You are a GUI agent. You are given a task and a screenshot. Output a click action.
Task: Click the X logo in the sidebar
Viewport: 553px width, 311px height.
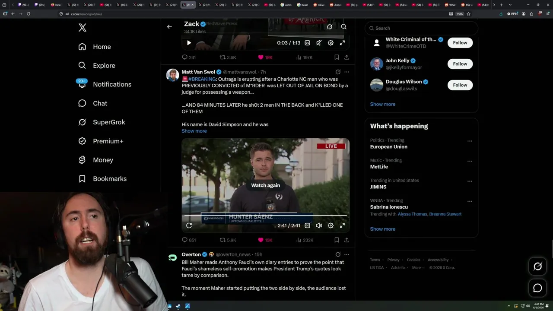tap(83, 28)
